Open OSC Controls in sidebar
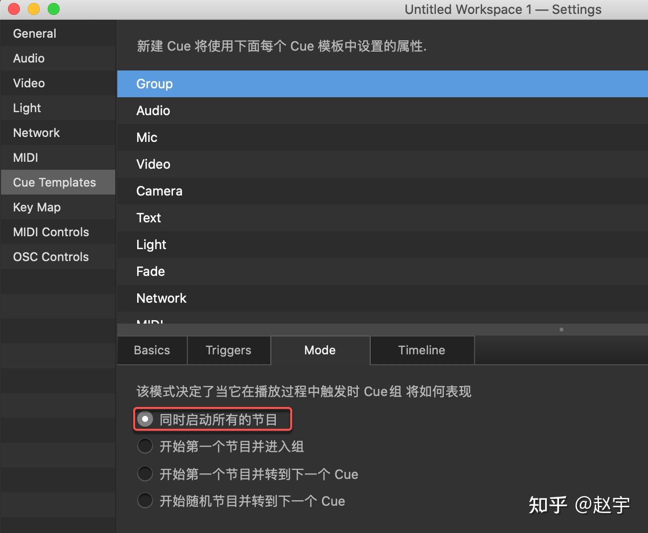This screenshot has width=648, height=533. pyautogui.click(x=58, y=257)
